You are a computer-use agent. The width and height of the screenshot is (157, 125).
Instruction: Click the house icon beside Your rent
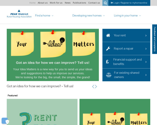108,35
